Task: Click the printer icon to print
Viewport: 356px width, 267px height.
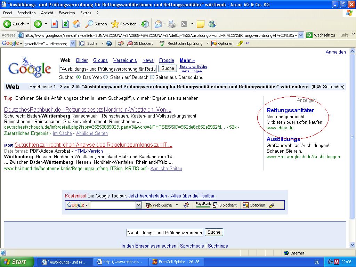Action: [172, 24]
